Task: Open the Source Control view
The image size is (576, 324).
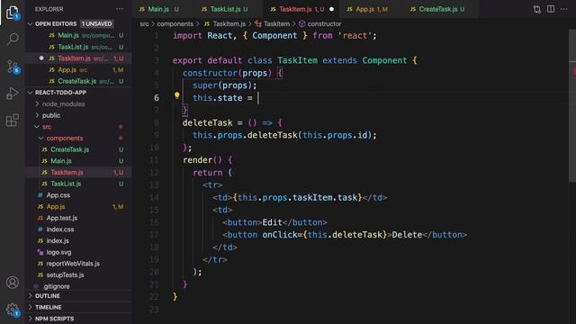Action: [13, 67]
